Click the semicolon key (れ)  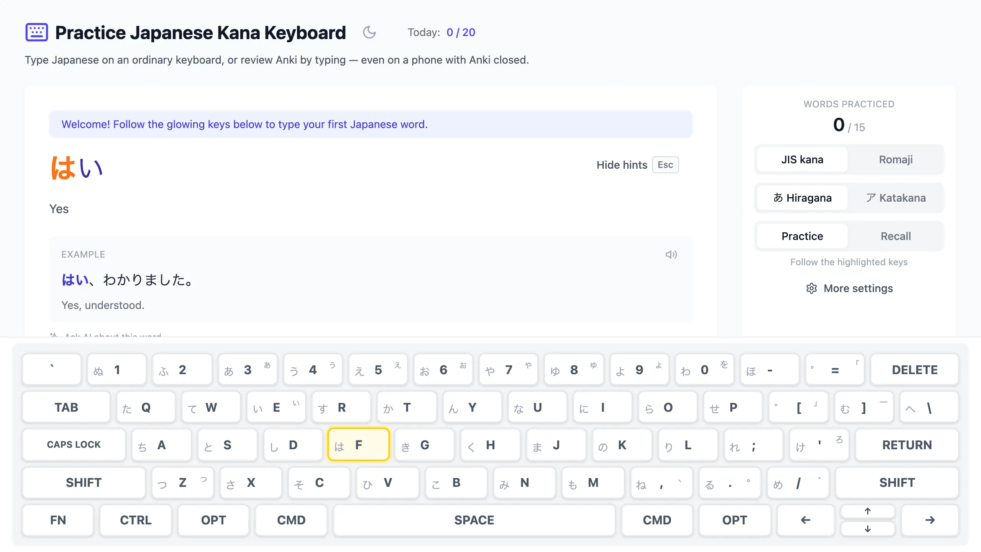[753, 445]
